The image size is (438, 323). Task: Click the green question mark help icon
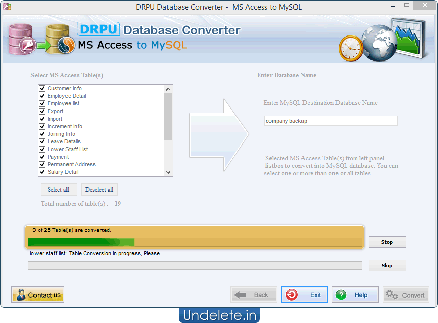341,295
